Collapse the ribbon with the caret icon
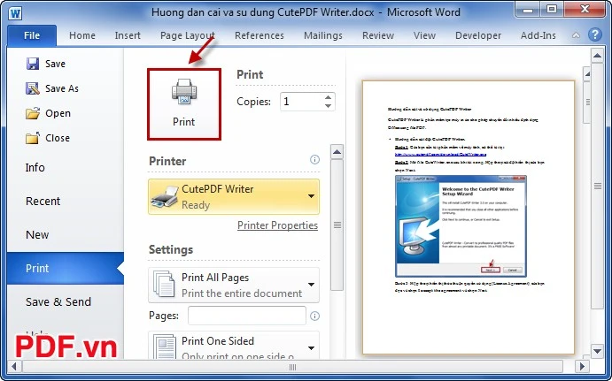The height and width of the screenshot is (381, 612). click(x=576, y=35)
